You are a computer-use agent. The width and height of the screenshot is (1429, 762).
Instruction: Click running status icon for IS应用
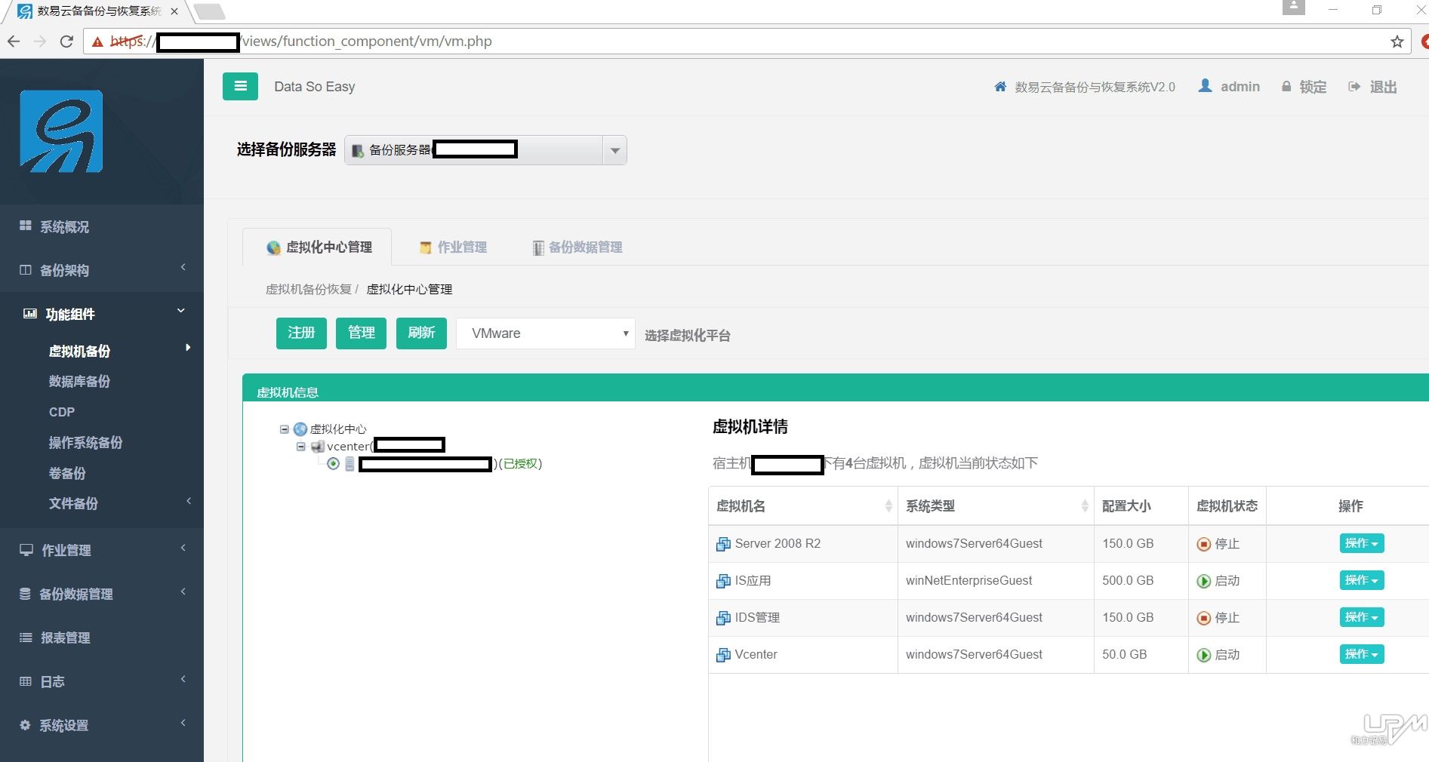click(x=1204, y=581)
